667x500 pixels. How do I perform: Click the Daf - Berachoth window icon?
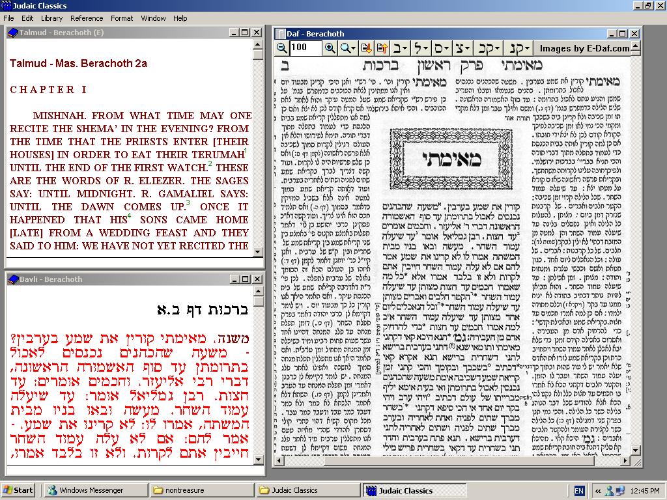281,34
